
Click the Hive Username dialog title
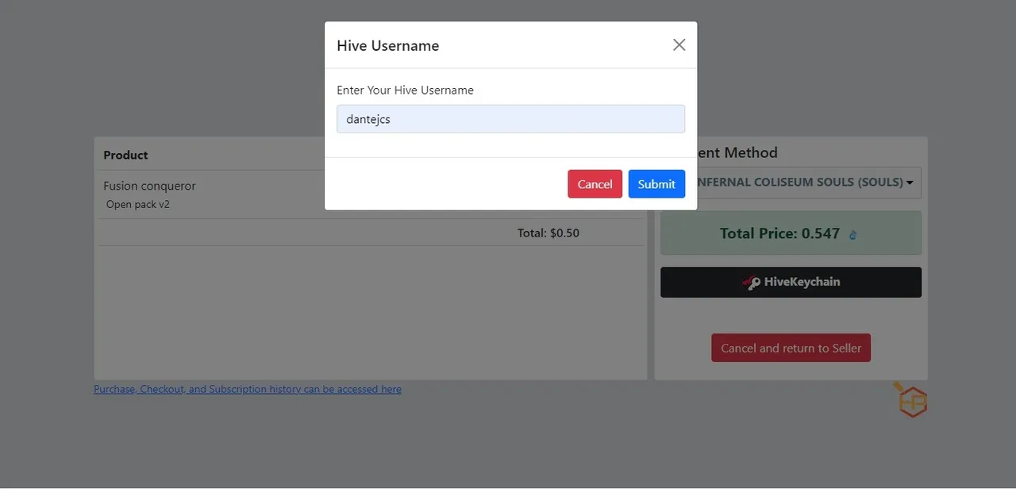pos(387,46)
